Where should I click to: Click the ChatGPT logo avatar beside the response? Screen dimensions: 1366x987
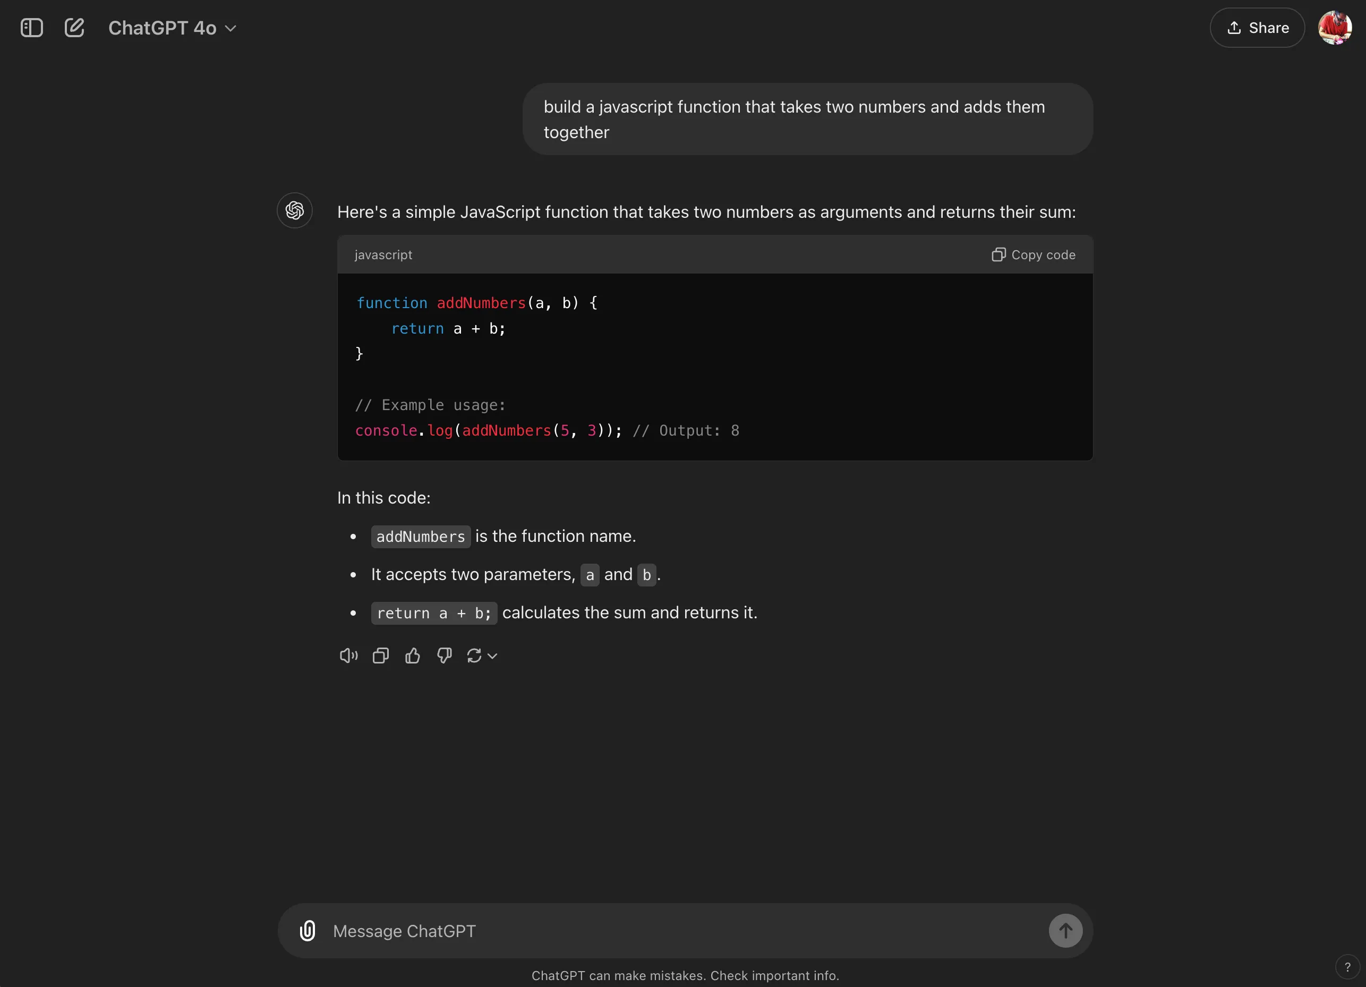point(295,210)
